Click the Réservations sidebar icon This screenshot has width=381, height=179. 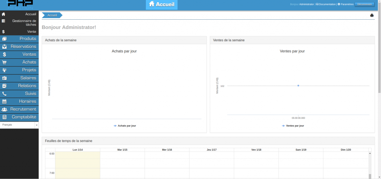pyautogui.click(x=4, y=47)
